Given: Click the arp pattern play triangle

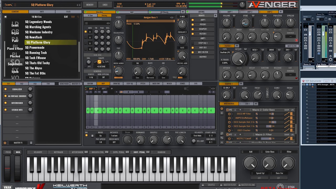Looking at the screenshot, I should coord(117,92).
